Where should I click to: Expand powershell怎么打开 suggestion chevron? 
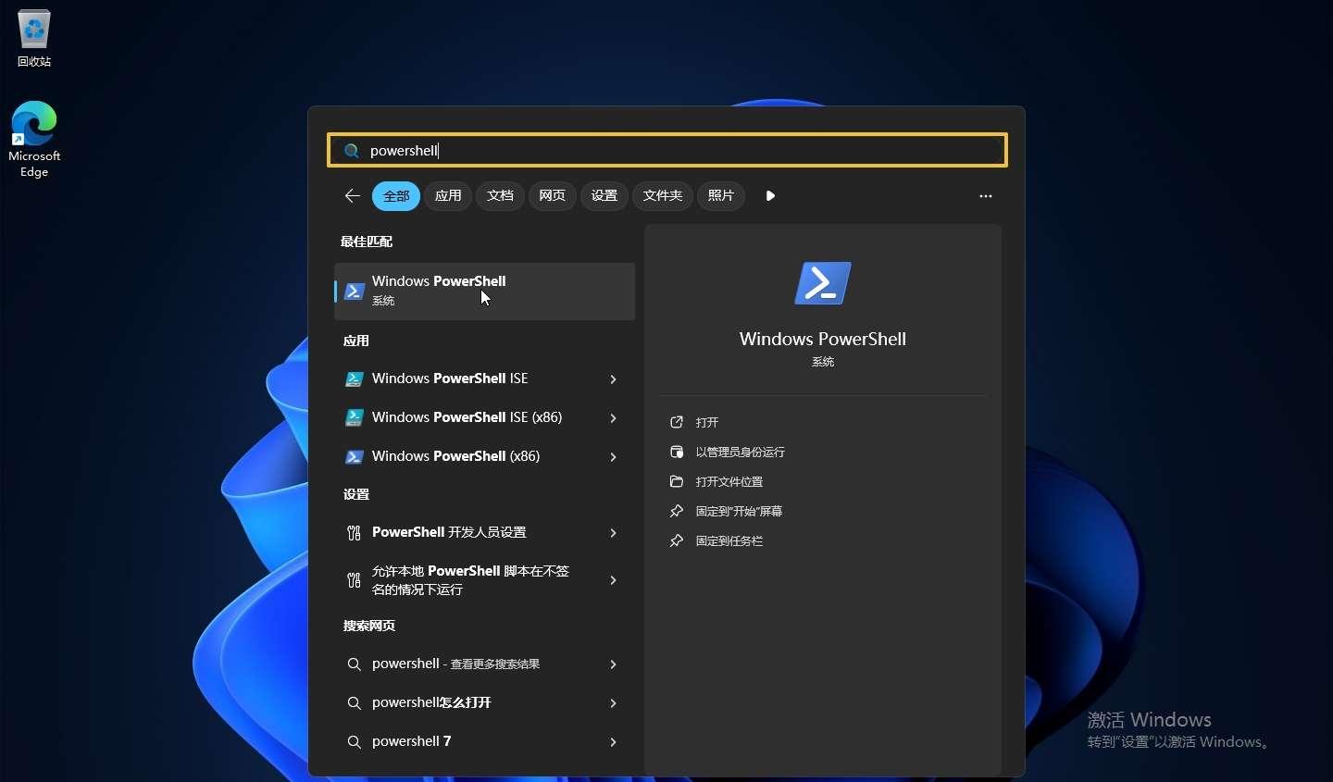(x=613, y=702)
